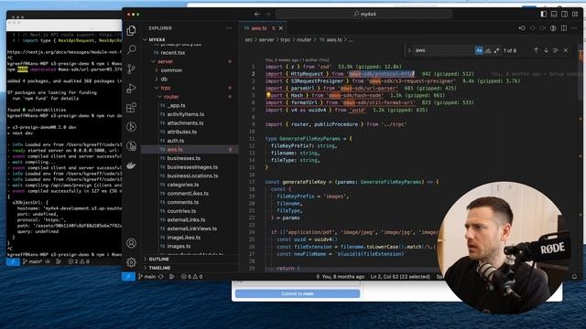Click the remote window indicator in status bar
The width and height of the screenshot is (586, 329).
128,276
